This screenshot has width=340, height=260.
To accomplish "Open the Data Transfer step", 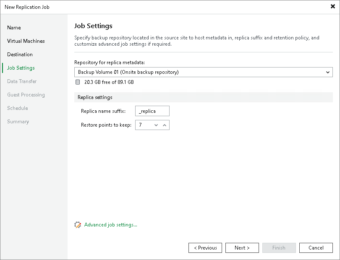I will [x=21, y=81].
